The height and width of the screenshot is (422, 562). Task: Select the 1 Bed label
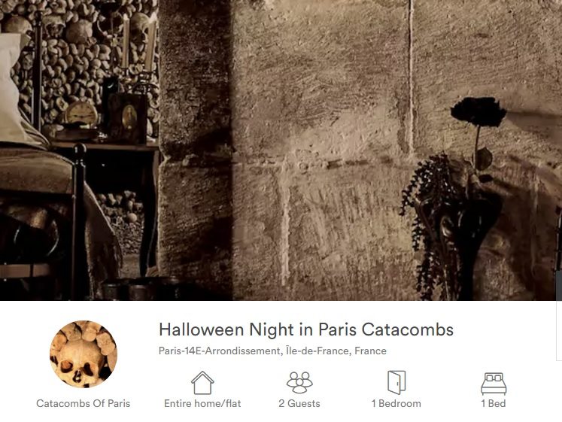pyautogui.click(x=494, y=403)
